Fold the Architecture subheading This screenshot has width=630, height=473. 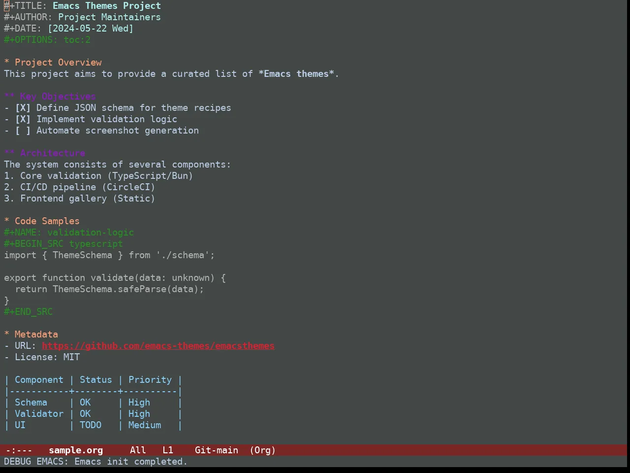click(44, 153)
